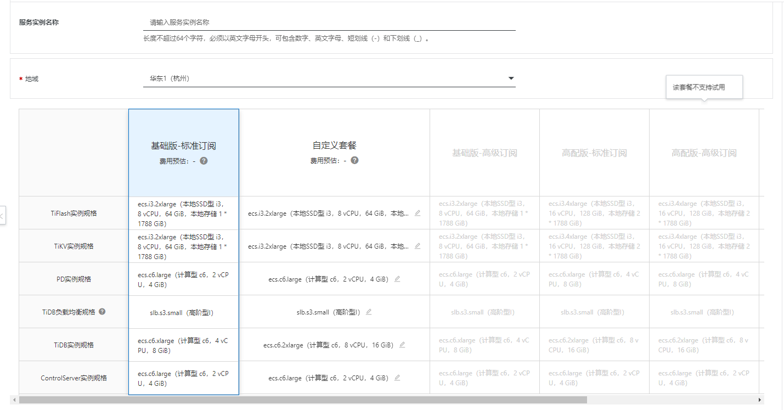The image size is (784, 410).
Task: Edit the custom ControlServer spec pencil icon
Action: [x=397, y=378]
